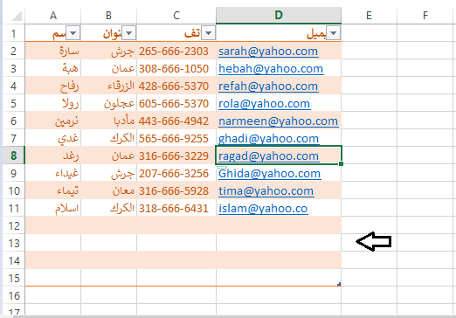
Task: Select column B header
Action: (x=108, y=16)
